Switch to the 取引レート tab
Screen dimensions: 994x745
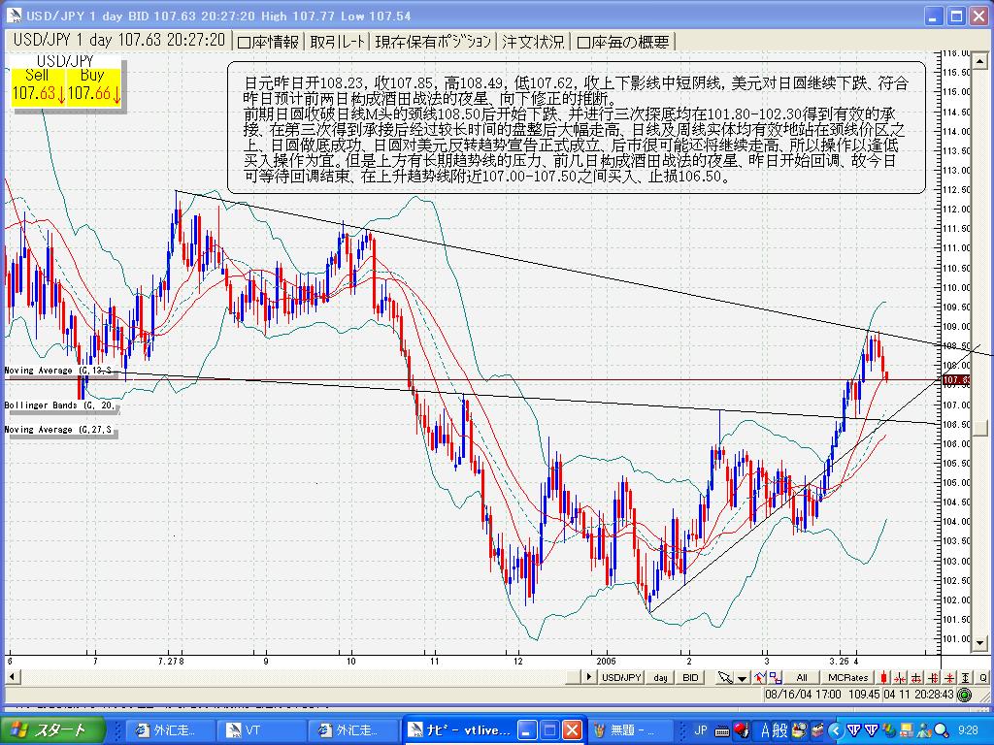coord(336,40)
